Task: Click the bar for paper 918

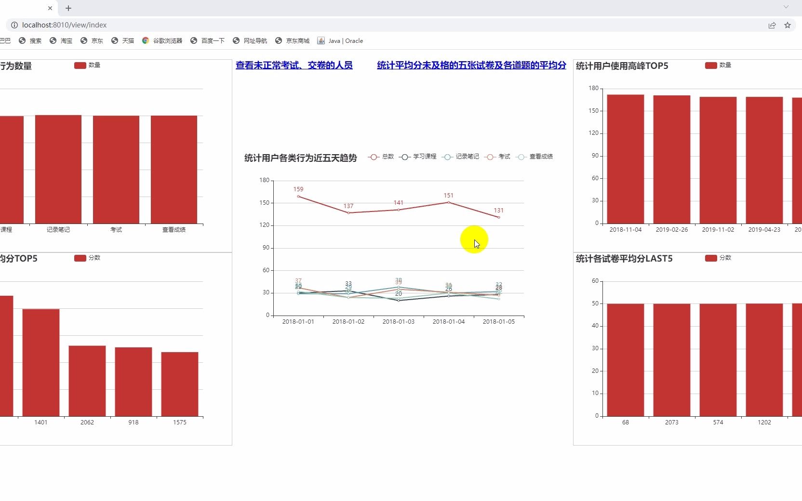Action: 134,382
